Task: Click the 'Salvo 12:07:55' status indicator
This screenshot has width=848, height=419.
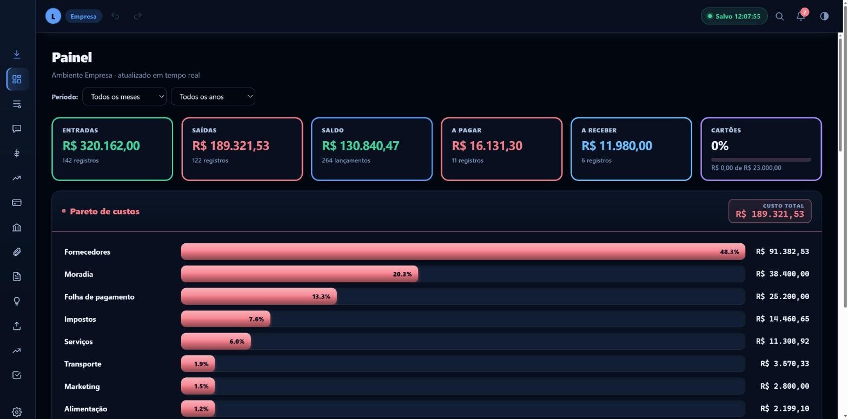Action: click(x=734, y=16)
